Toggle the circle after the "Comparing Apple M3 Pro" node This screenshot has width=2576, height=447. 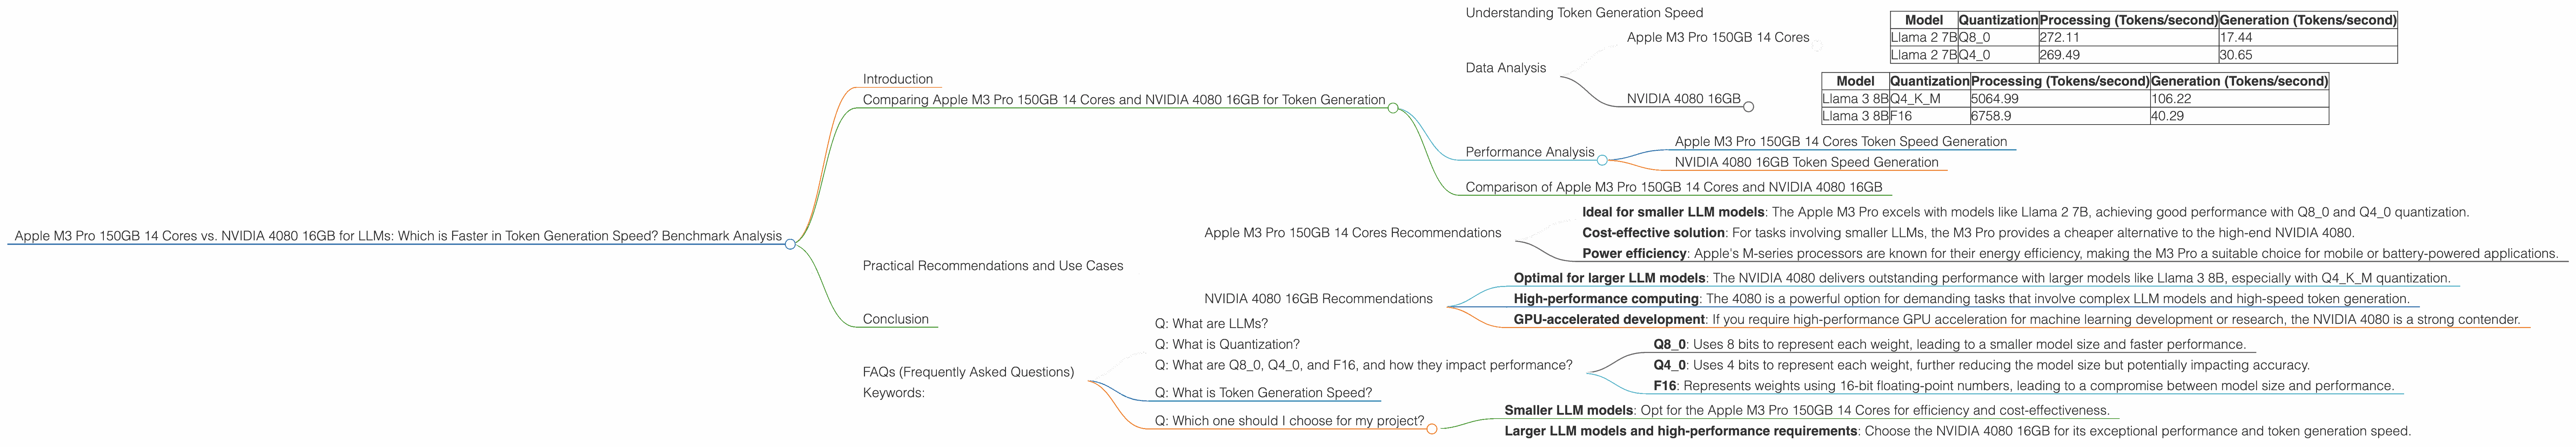coord(1393,108)
